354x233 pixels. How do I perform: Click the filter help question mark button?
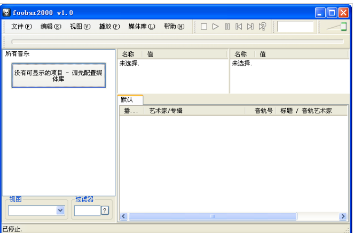pyautogui.click(x=105, y=211)
